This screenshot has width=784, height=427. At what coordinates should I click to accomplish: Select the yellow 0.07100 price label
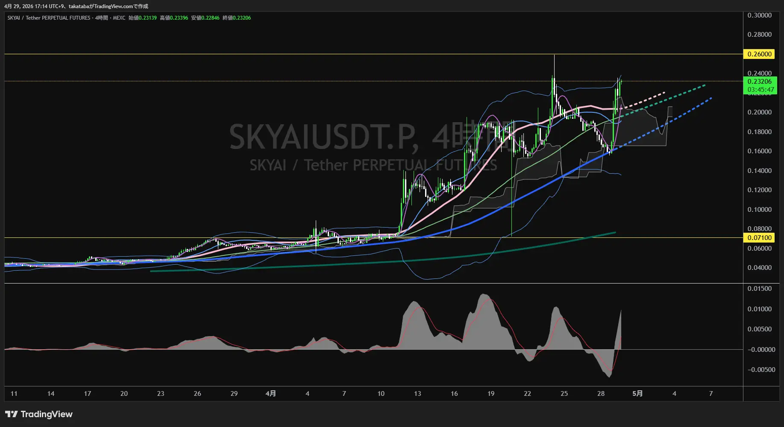coord(759,238)
